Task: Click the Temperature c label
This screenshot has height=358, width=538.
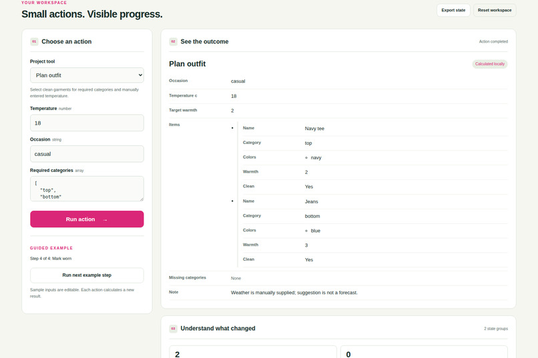Action: click(183, 95)
